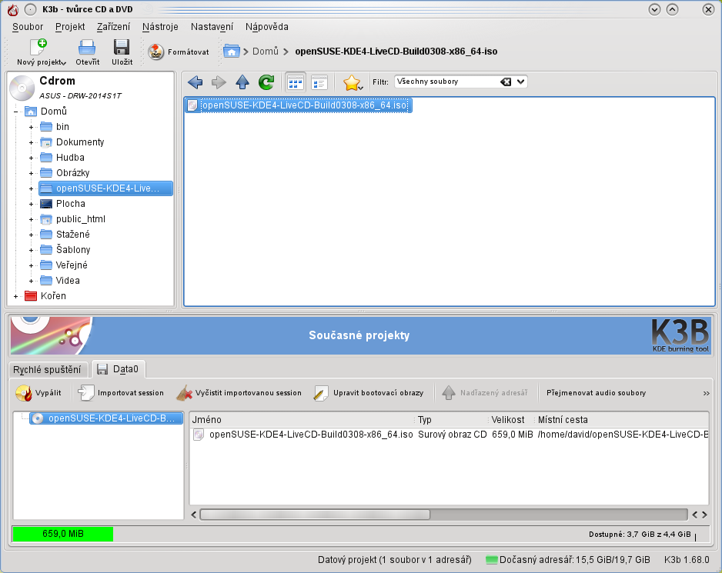The image size is (722, 573).
Task: Open the Nástroje menu
Action: point(160,27)
